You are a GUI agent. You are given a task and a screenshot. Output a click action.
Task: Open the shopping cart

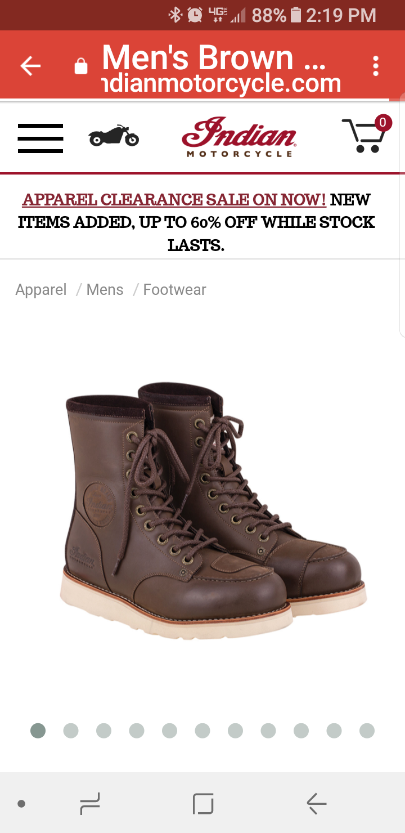pos(367,134)
